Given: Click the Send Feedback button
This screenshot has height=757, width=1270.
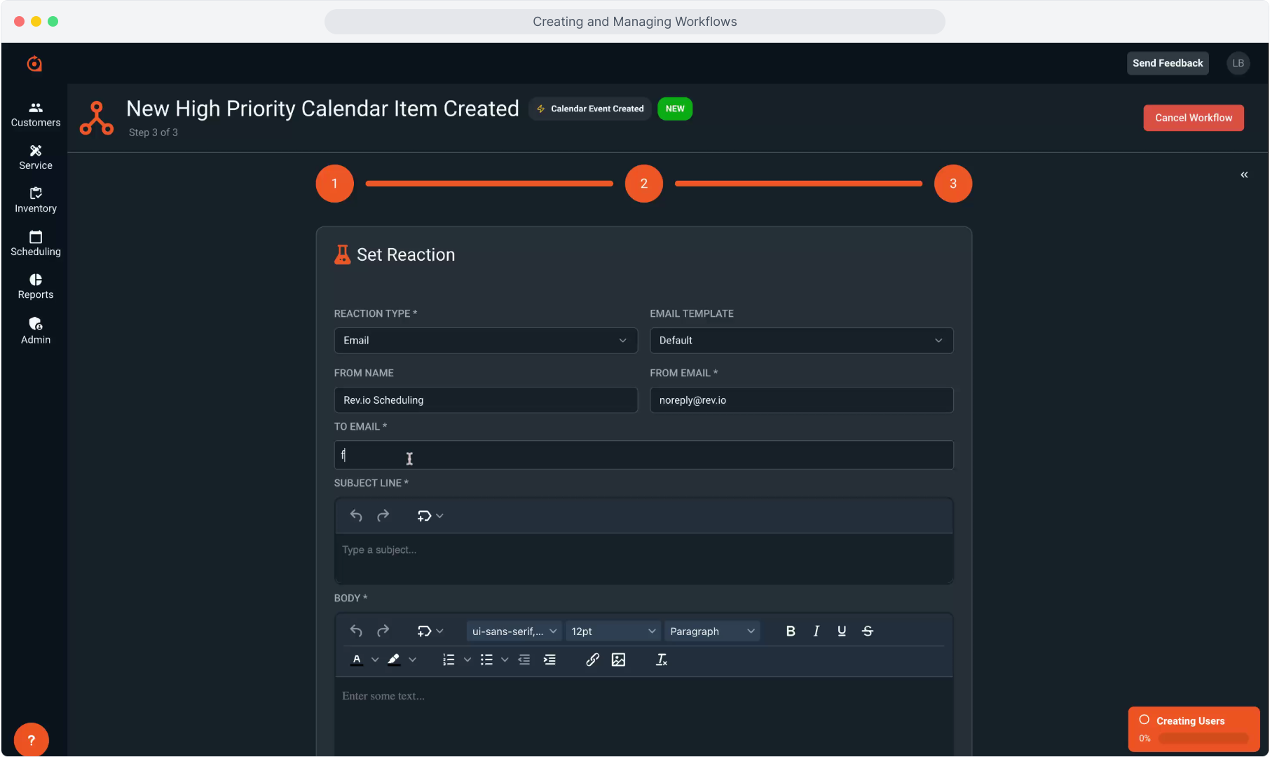Looking at the screenshot, I should pyautogui.click(x=1167, y=63).
